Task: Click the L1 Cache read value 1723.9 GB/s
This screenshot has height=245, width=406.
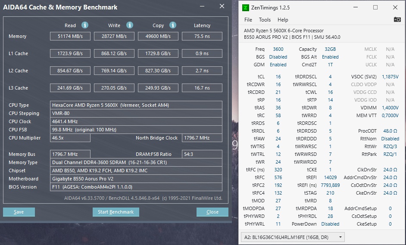Action: point(70,53)
